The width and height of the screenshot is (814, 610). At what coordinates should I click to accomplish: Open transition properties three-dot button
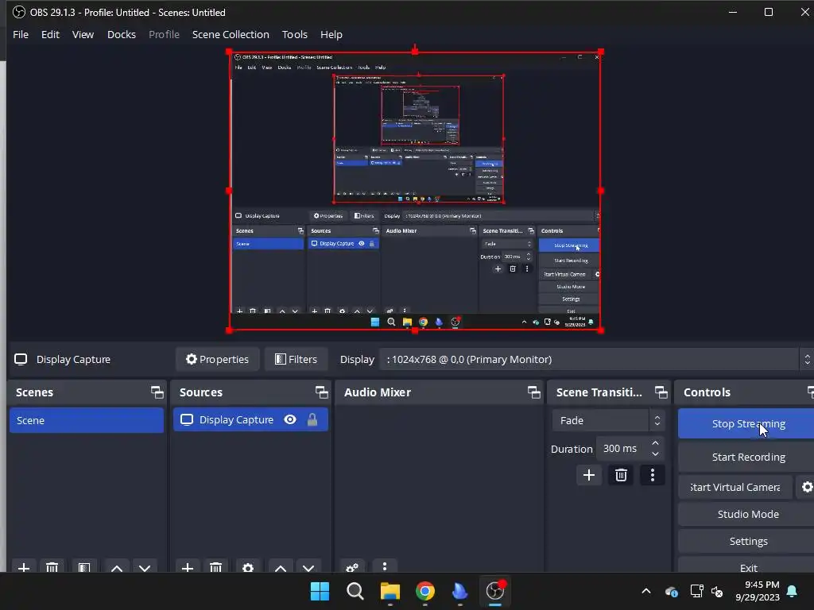[x=653, y=475]
